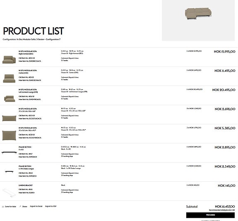Click the price NOK 11.495,00

[225, 71]
